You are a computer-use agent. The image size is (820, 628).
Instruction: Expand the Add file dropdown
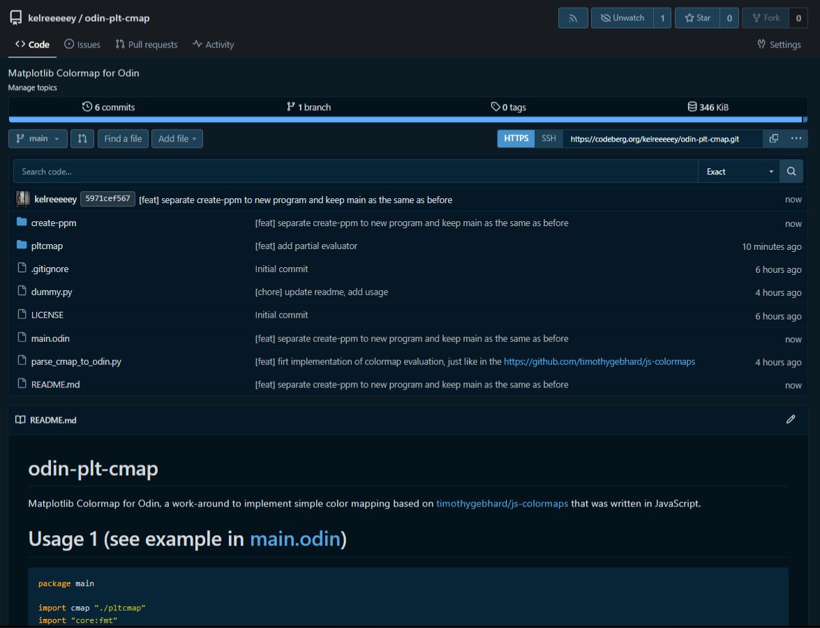pos(177,139)
